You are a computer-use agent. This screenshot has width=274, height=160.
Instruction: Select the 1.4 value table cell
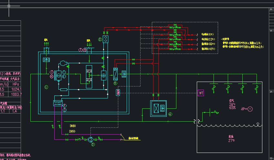pos(15,111)
